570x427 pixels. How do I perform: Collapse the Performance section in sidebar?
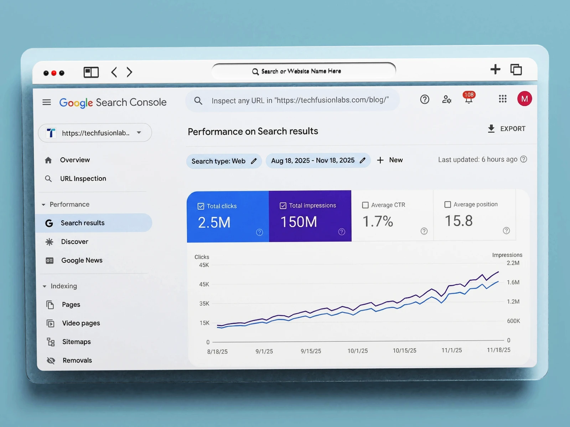(43, 205)
